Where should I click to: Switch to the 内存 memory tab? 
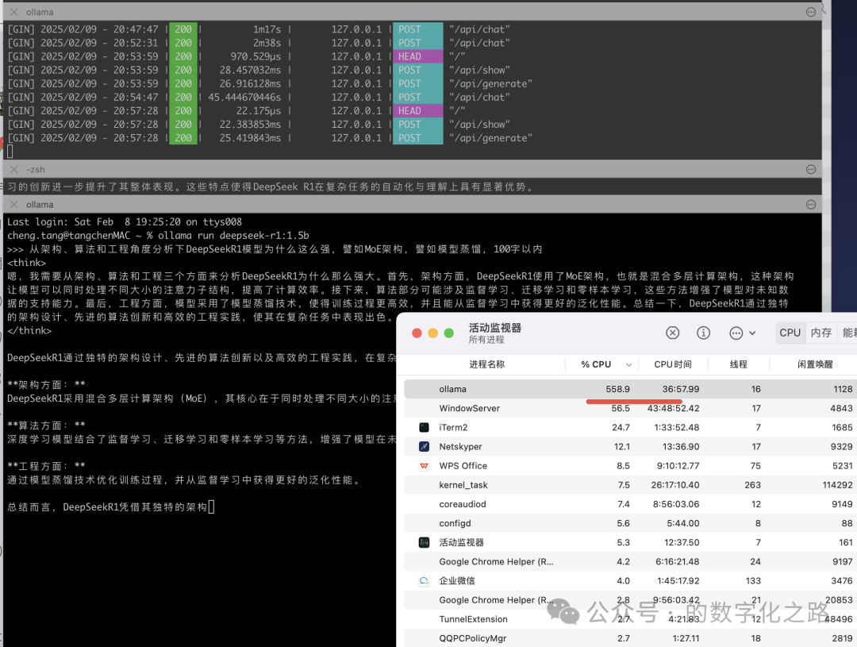[x=820, y=333]
